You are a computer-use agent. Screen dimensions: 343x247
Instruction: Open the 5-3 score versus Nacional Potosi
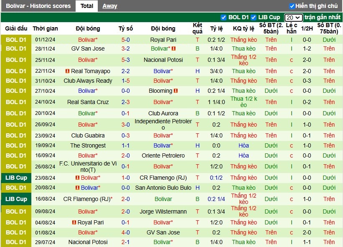pos(126,60)
